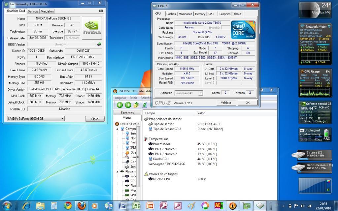Click IP Lookup in Network Meter gadget
338x211 pixels.
324,39
